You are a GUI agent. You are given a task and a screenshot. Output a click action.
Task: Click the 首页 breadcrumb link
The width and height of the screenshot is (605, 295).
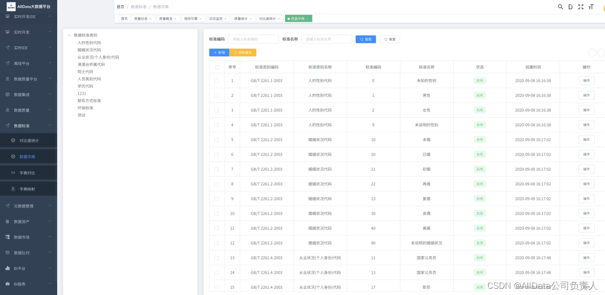point(121,7)
